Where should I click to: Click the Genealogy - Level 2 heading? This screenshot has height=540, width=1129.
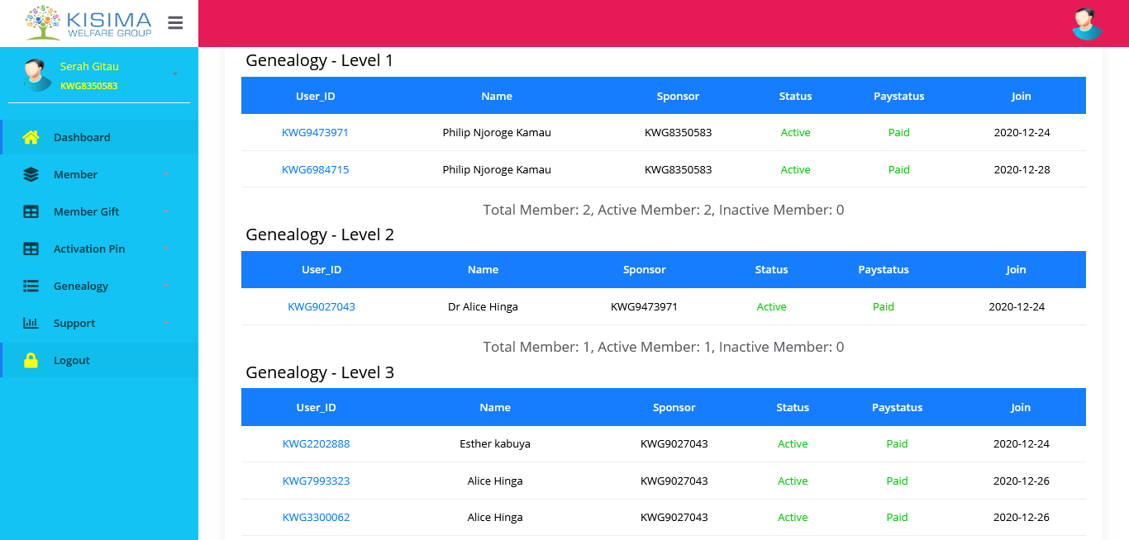[320, 234]
